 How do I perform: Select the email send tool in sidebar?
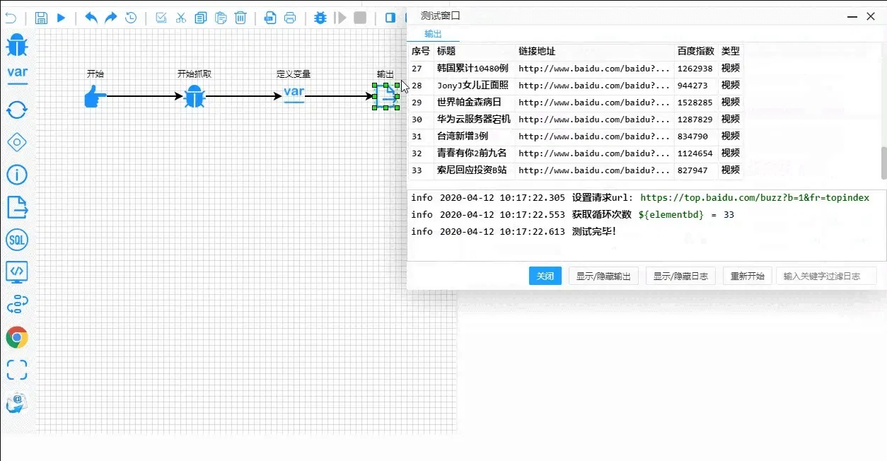17,403
